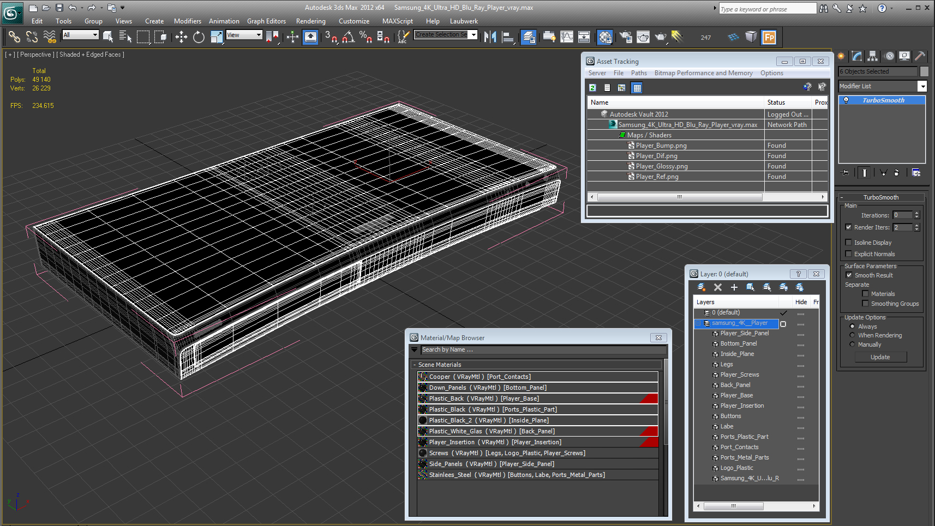Open the Modifier List dropdown

coord(922,86)
